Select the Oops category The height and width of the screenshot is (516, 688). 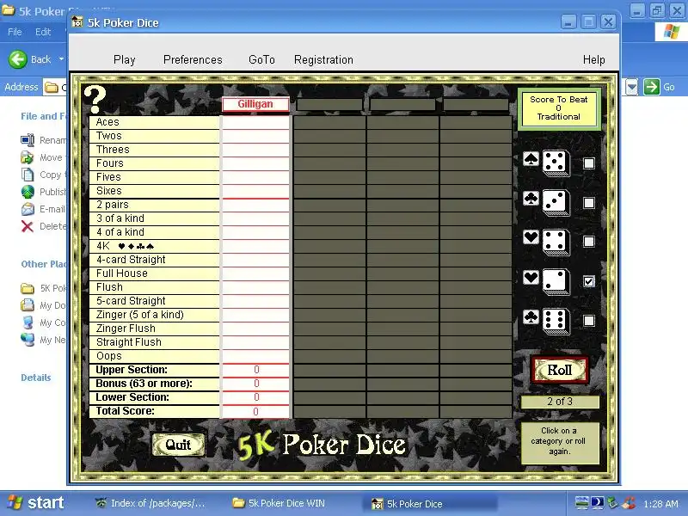tap(154, 356)
